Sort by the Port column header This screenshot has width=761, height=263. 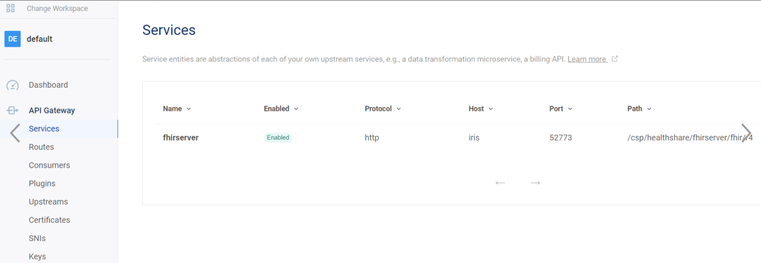click(x=560, y=108)
